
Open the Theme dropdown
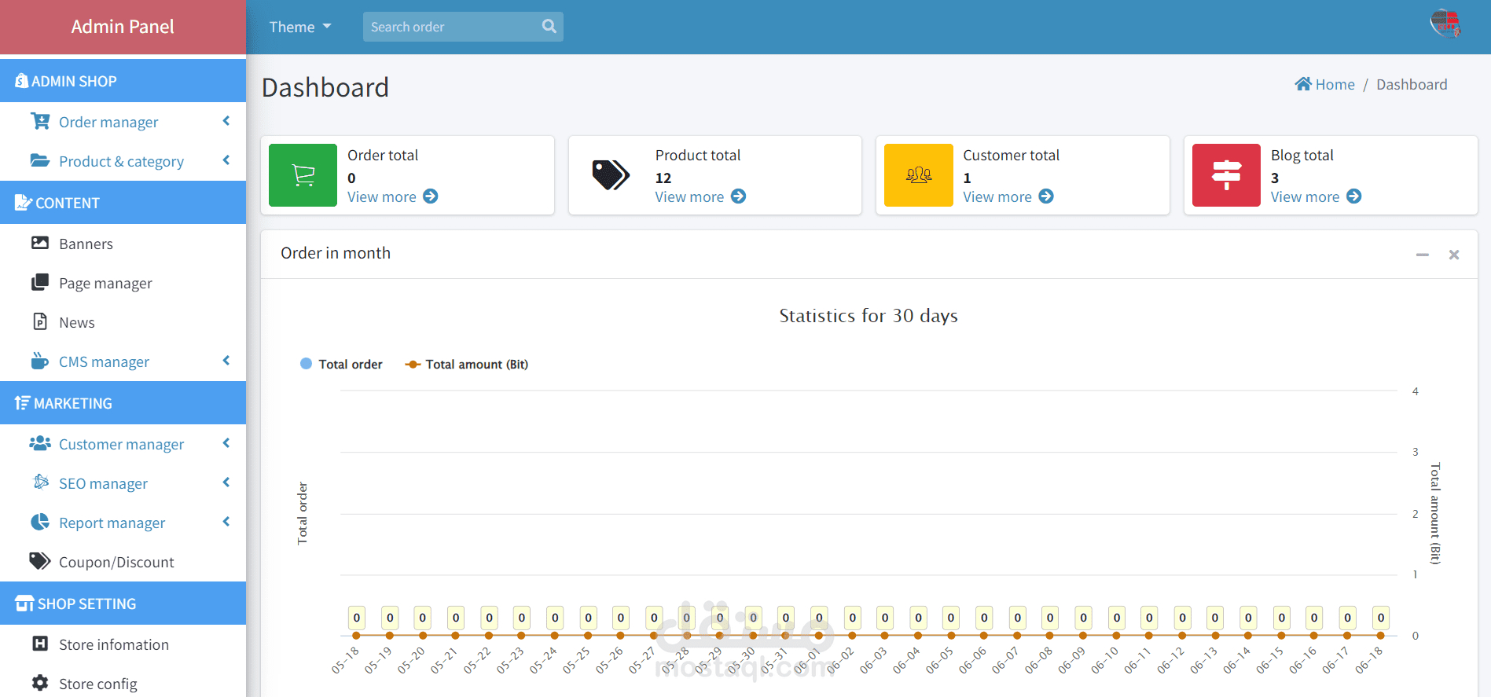300,27
